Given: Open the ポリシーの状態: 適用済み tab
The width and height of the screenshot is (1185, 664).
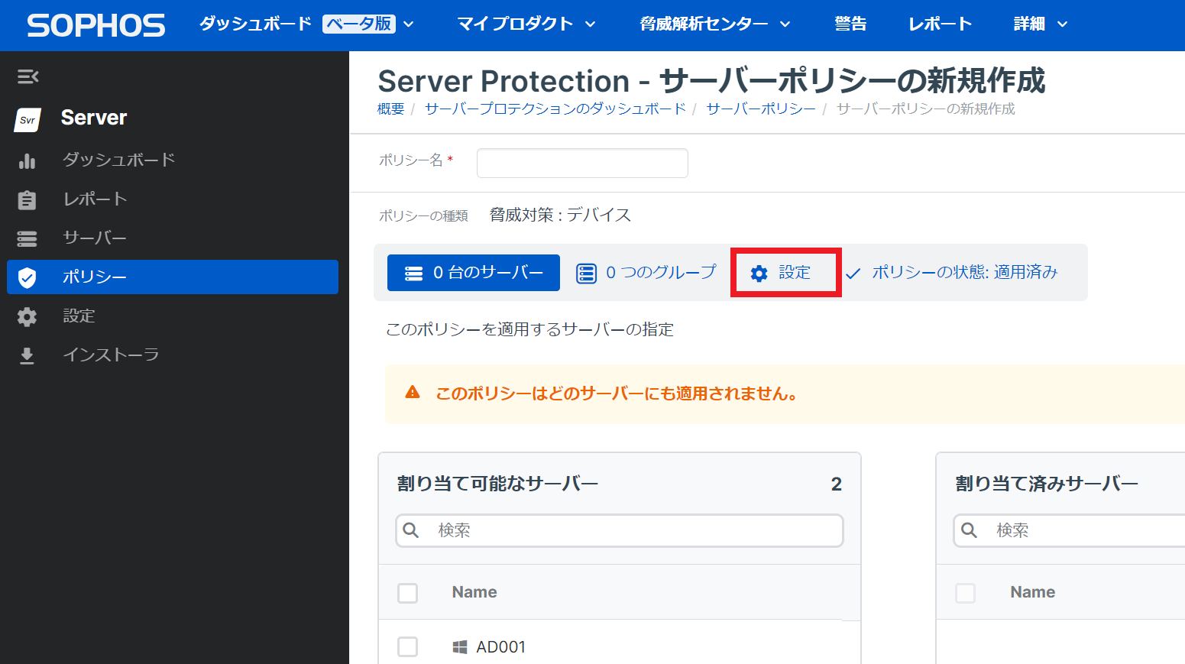Looking at the screenshot, I should [x=952, y=273].
